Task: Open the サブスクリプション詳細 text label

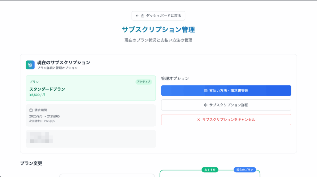Action: pyautogui.click(x=228, y=105)
